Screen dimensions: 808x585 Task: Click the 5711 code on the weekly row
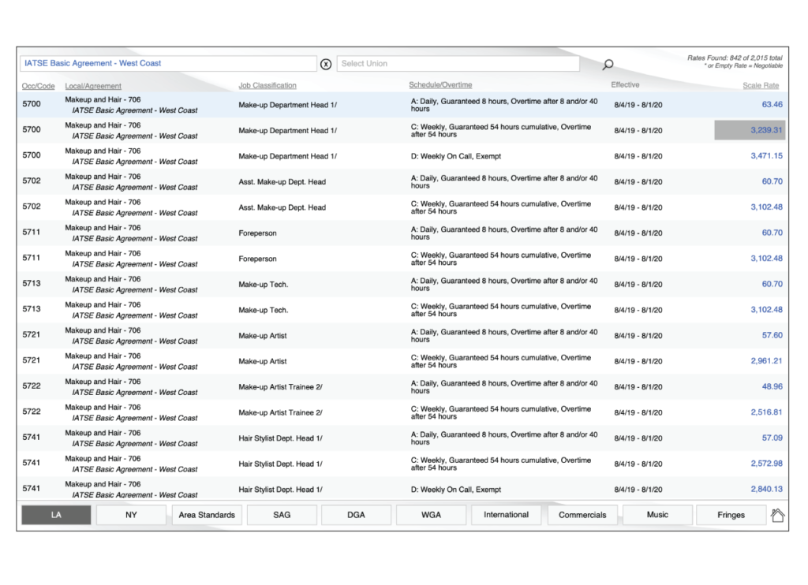32,258
